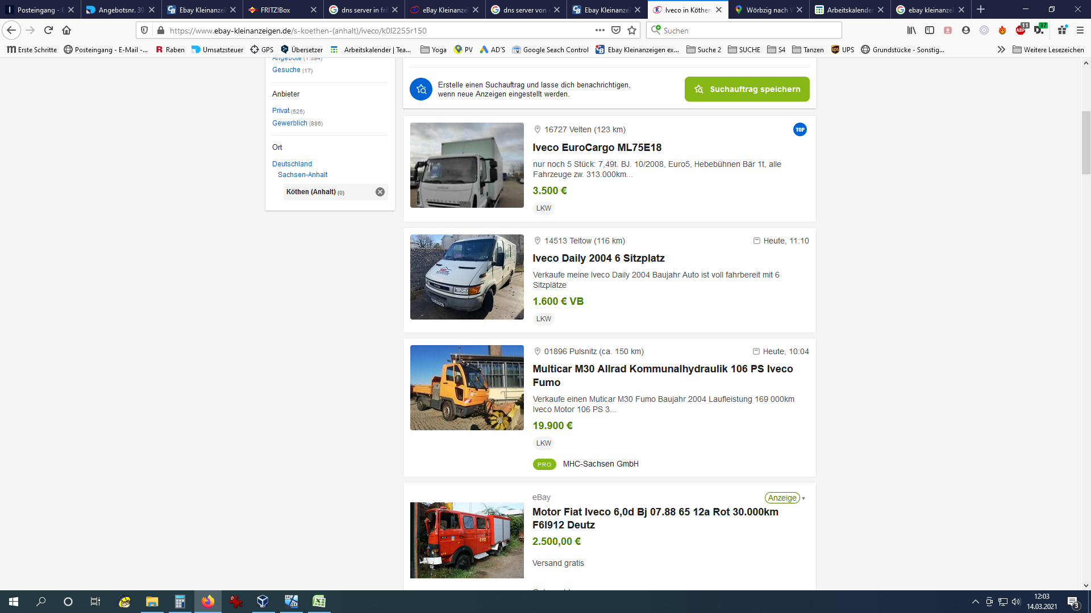Open the library bookshelf icon
The width and height of the screenshot is (1091, 613).
[x=911, y=30]
